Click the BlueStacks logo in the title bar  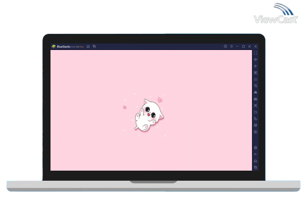54,46
